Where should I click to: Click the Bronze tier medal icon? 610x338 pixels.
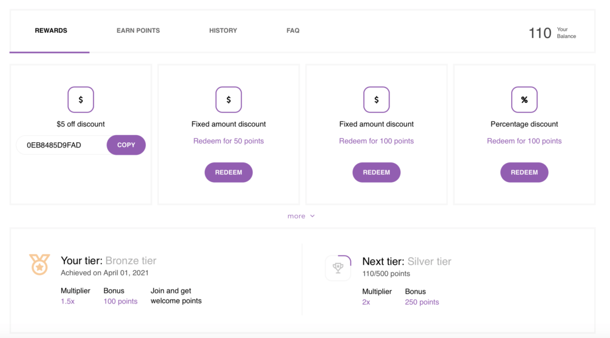[x=39, y=265]
